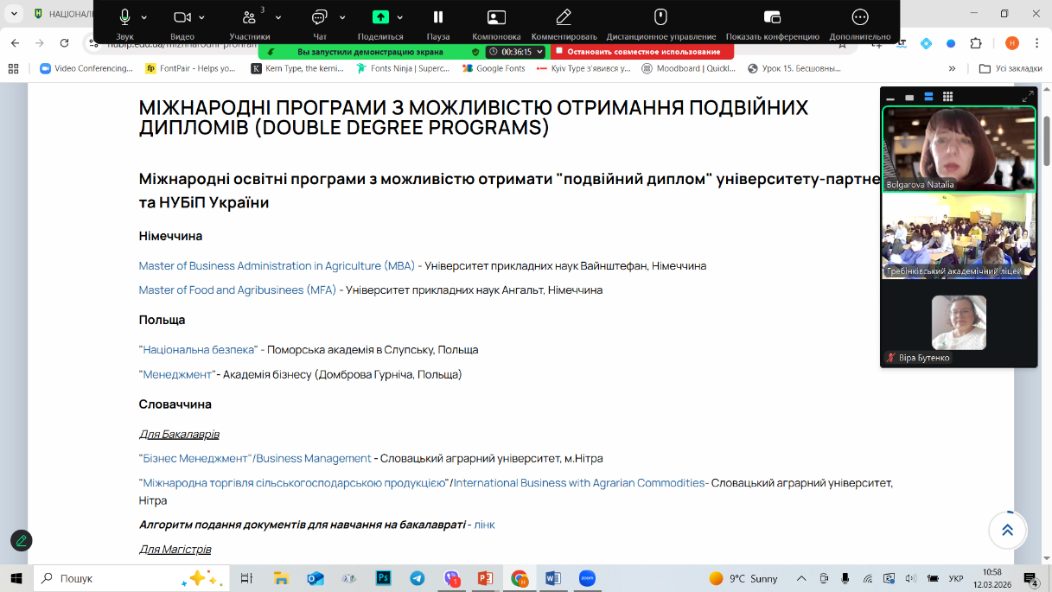Open International Business with Agrarian Commodities link
This screenshot has width=1052, height=592.
pos(579,483)
